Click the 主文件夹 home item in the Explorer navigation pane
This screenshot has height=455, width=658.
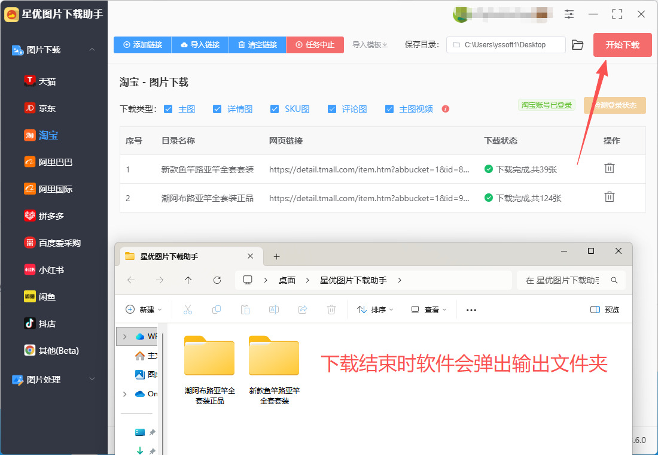145,356
